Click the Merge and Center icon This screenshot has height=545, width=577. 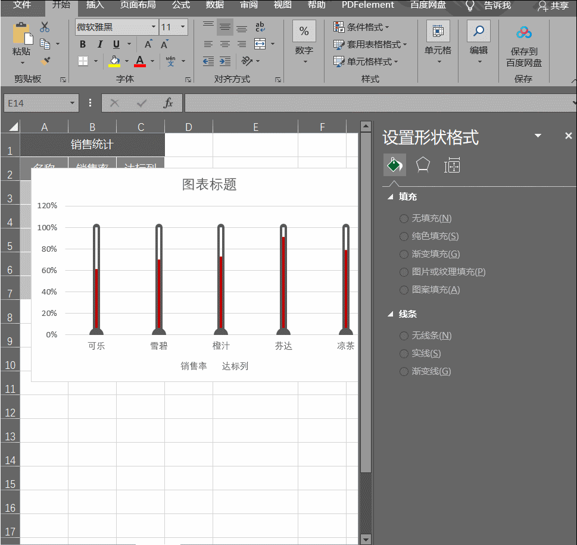(260, 44)
